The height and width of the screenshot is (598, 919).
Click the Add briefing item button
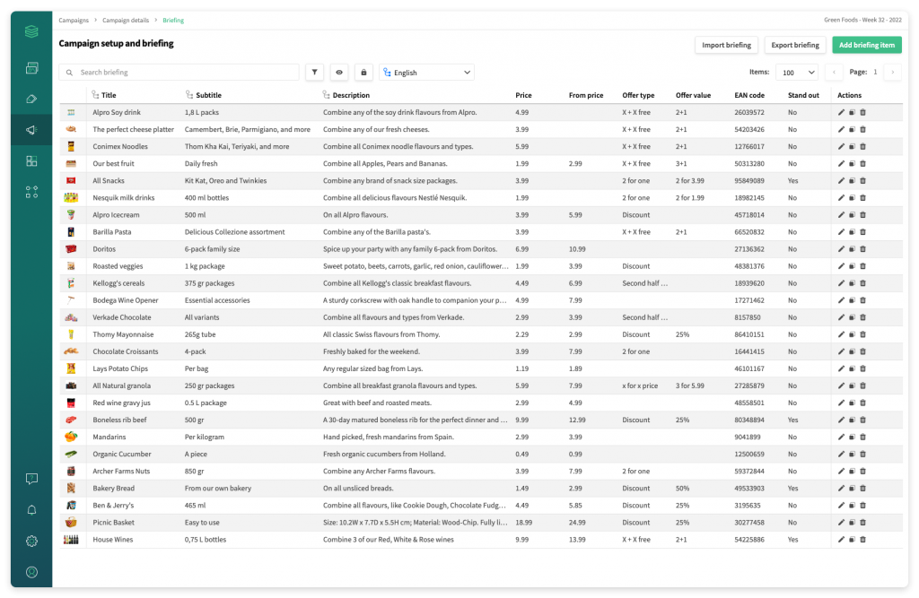tap(867, 45)
